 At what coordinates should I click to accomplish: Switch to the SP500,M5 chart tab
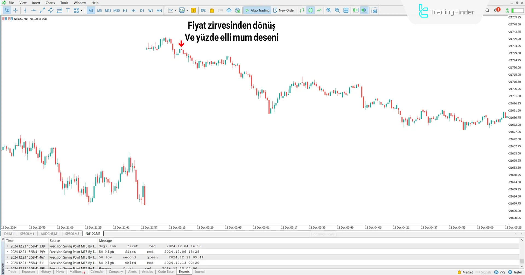(x=72, y=234)
